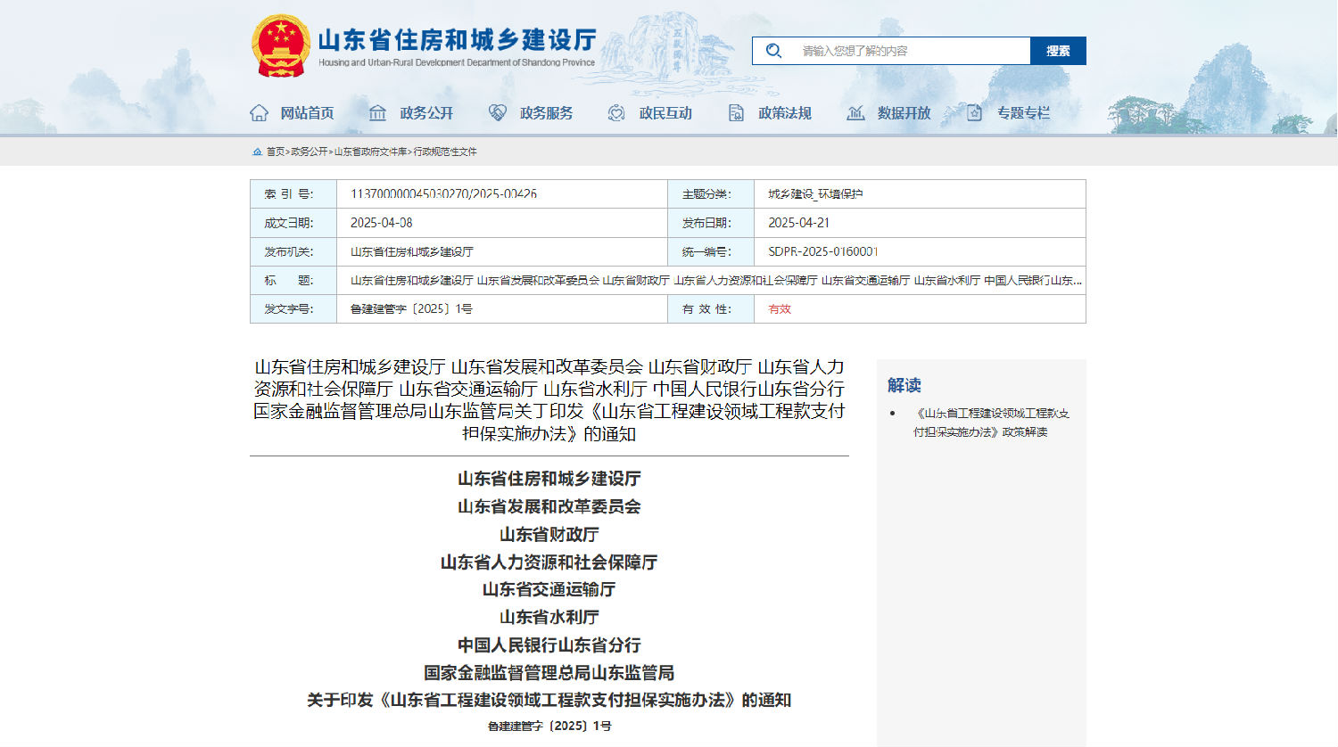This screenshot has width=1338, height=747.
Task: Click the 政策法规 document icon
Action: [x=735, y=112]
